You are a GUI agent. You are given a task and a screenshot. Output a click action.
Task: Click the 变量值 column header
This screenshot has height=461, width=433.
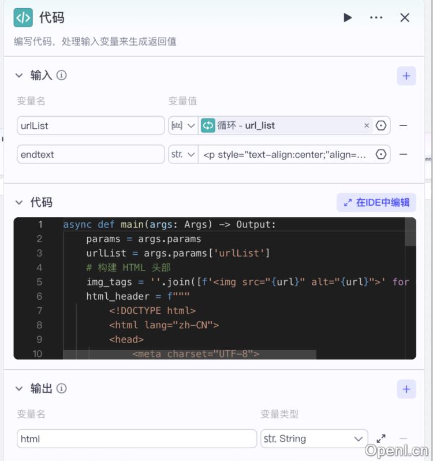click(x=182, y=101)
